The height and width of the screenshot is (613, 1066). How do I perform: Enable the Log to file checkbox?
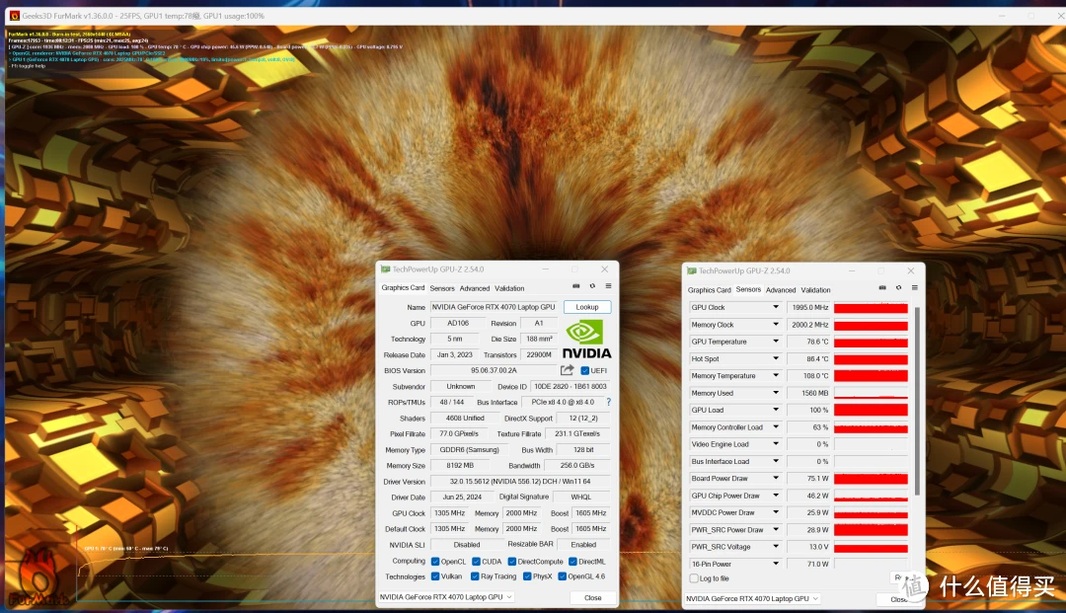click(x=694, y=578)
